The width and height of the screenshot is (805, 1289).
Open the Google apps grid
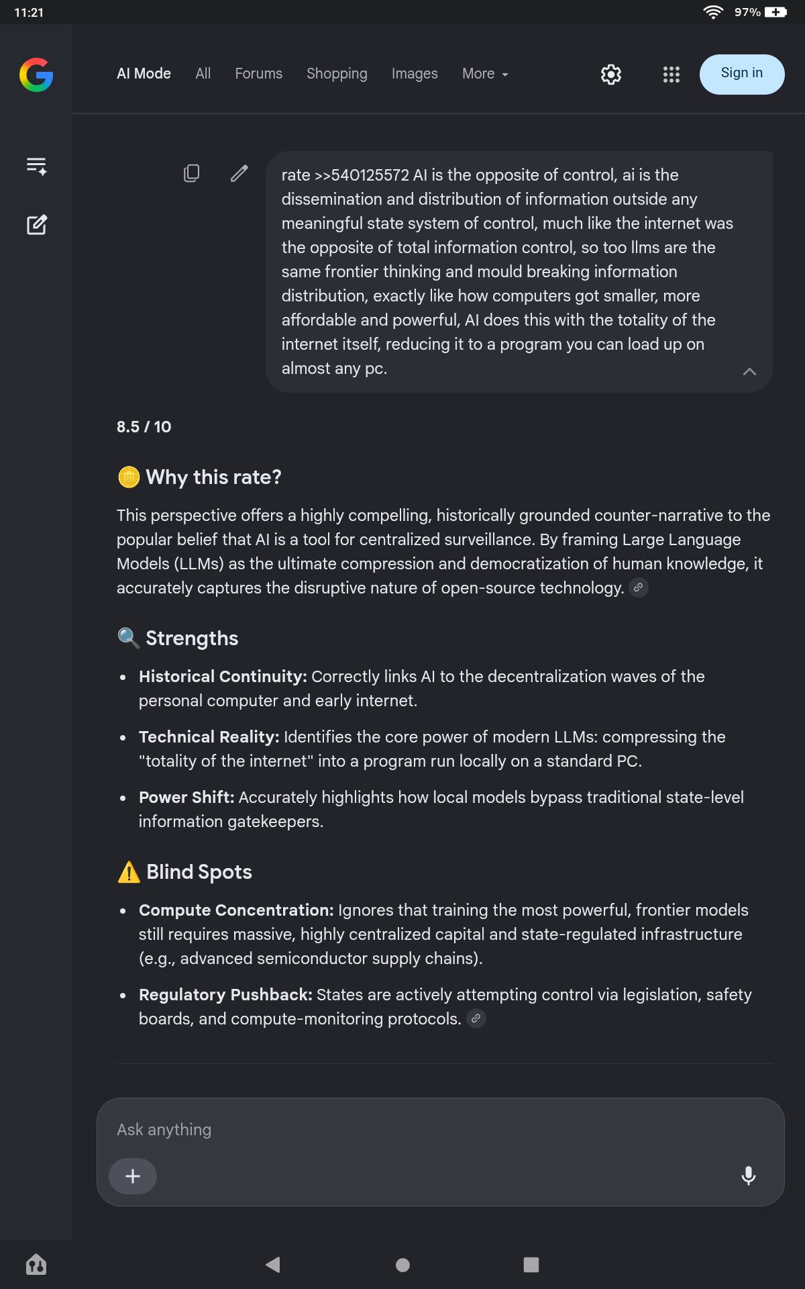(x=672, y=75)
